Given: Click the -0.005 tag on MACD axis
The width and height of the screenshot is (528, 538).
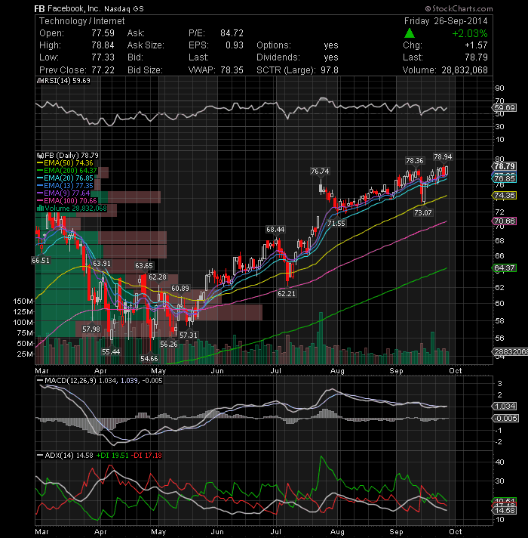Looking at the screenshot, I should pos(505,419).
